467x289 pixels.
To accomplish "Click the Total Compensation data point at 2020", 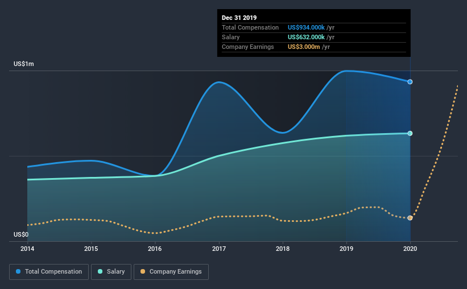I will (410, 81).
